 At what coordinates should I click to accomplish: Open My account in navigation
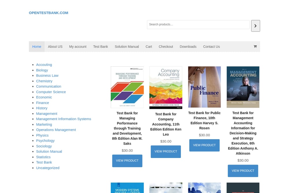(x=78, y=47)
